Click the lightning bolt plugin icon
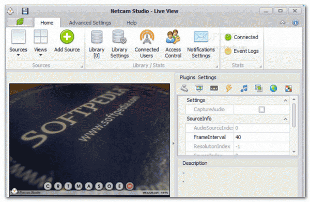The image size is (310, 202). [229, 88]
